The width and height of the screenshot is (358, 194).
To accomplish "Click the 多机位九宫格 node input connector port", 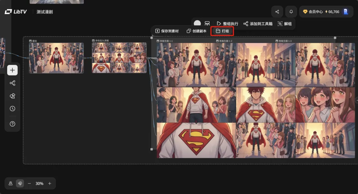I will pos(91,58).
